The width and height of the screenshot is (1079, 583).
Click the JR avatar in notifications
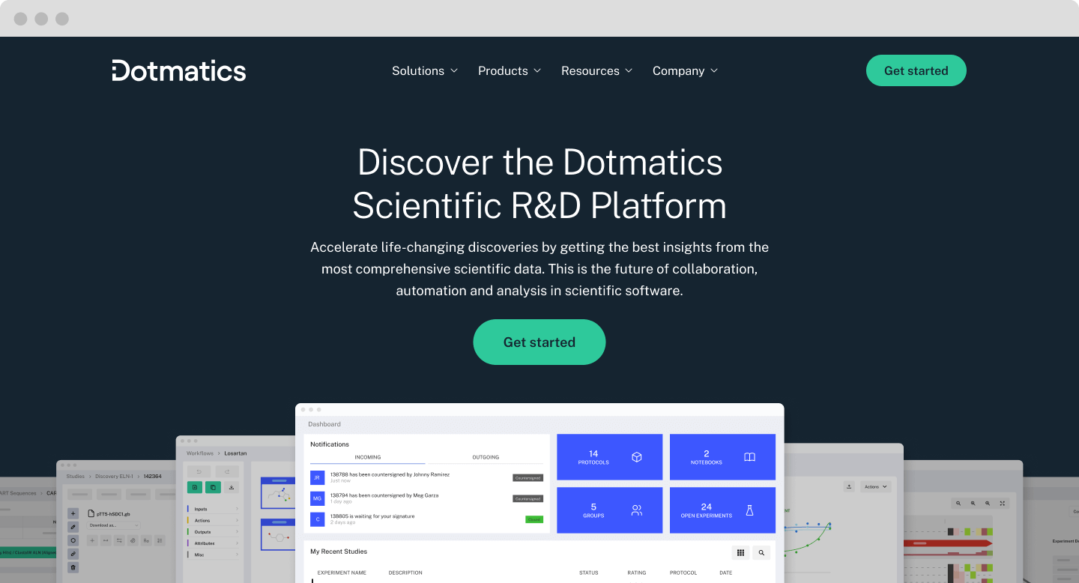318,477
